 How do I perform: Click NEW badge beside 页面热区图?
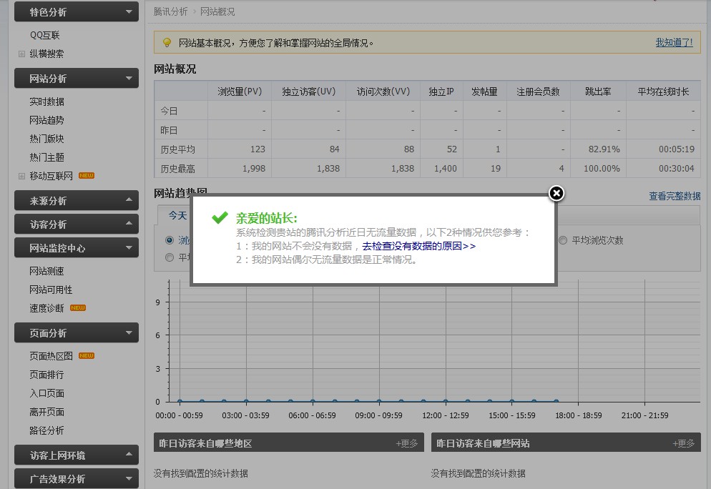pos(86,356)
